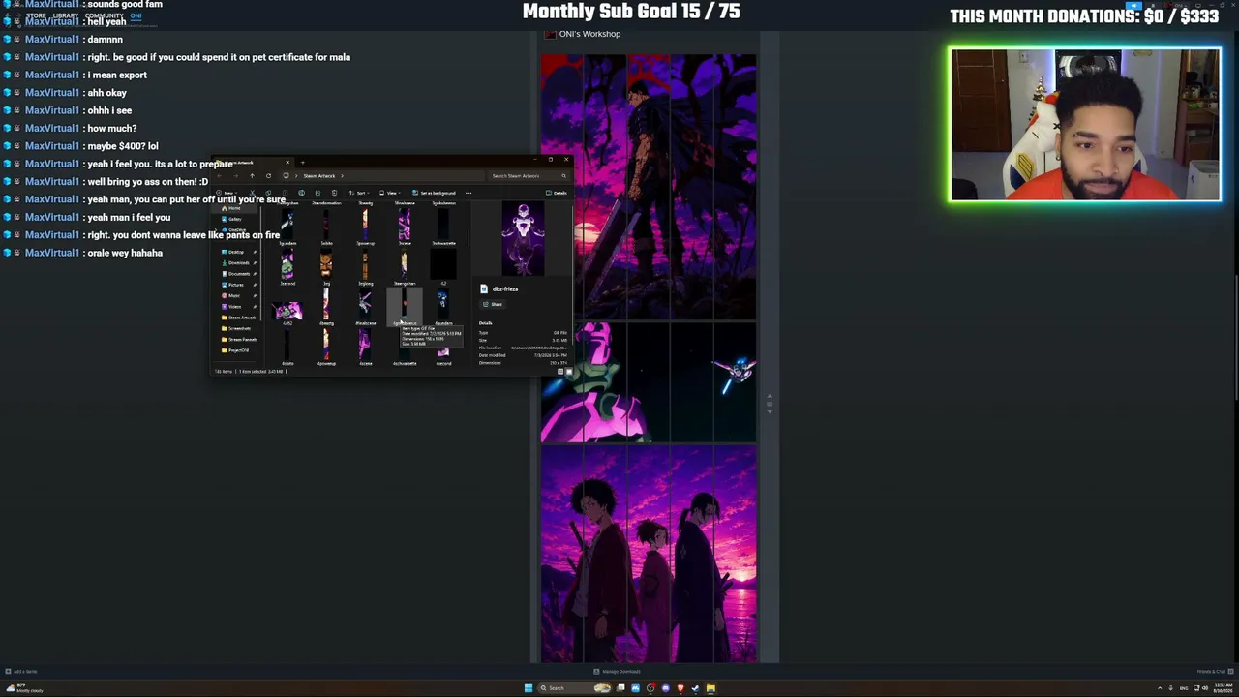1239x697 pixels.
Task: Open File Explorer from the taskbar
Action: (x=710, y=688)
